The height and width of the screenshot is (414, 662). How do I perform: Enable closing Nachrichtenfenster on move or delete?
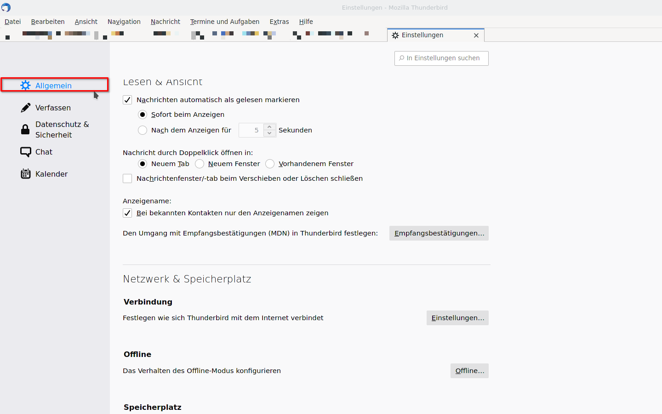point(127,178)
